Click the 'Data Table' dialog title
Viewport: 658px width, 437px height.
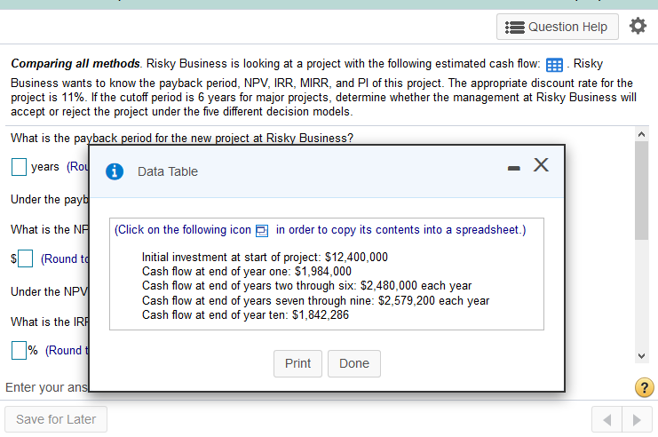tap(168, 171)
